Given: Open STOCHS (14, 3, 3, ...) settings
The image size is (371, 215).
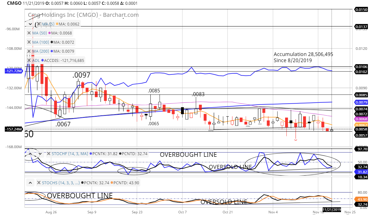Looking at the screenshot, I should (x=61, y=183).
